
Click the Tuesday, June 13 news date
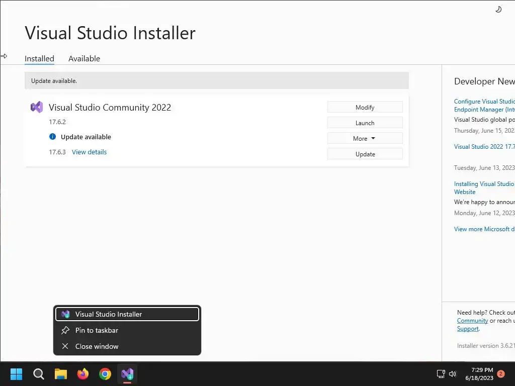[x=484, y=168]
